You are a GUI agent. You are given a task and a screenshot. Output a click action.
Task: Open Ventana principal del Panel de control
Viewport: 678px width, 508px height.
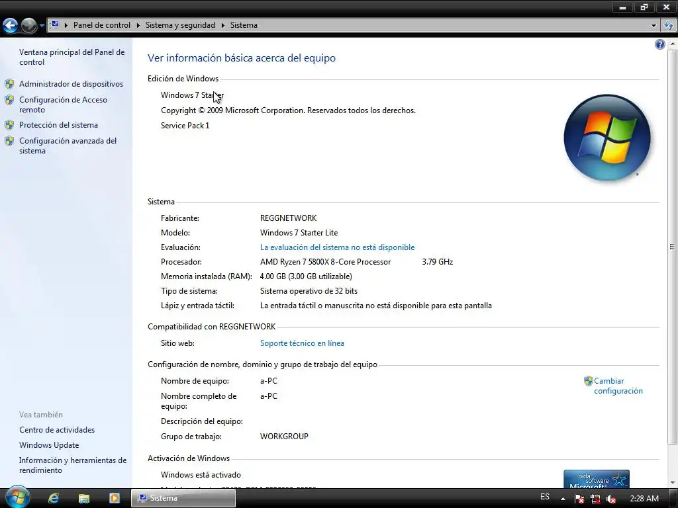coord(72,57)
